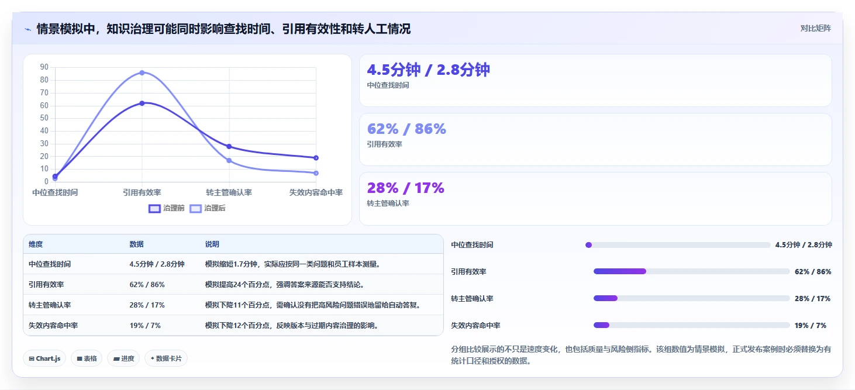Screen dimensions: 855x390
Task: Click the 失效内容命中率 progress bar
Action: tap(691, 325)
